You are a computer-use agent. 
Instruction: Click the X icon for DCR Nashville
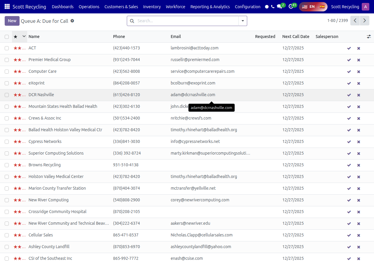[359, 95]
